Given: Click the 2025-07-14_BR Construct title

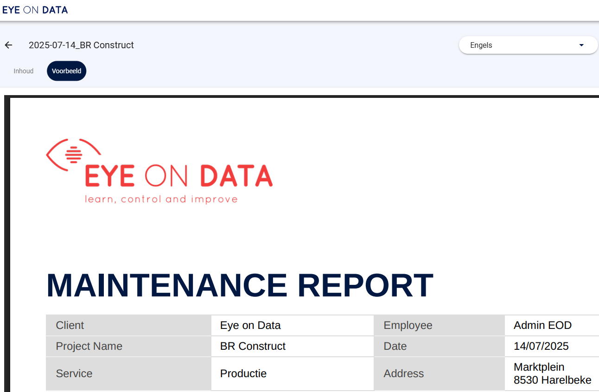Looking at the screenshot, I should (x=81, y=45).
